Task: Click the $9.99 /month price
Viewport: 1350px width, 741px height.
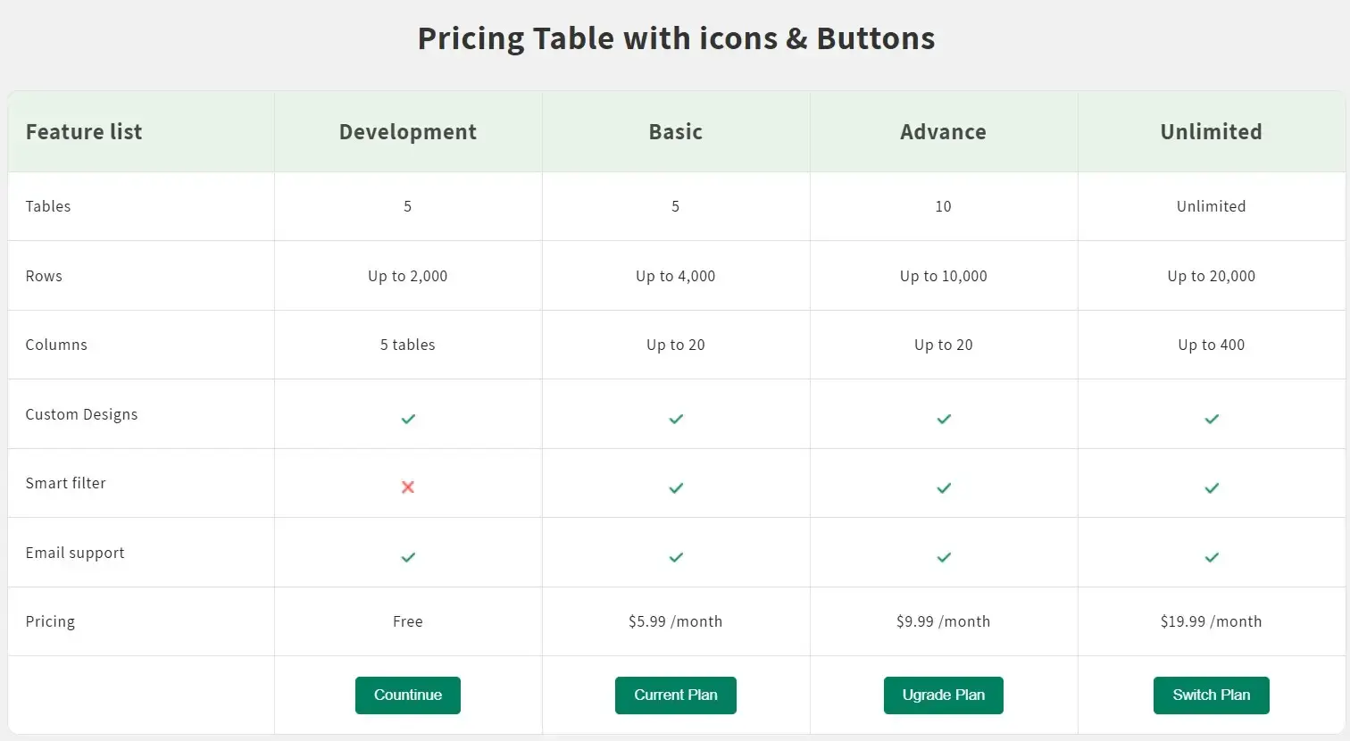Action: click(944, 621)
